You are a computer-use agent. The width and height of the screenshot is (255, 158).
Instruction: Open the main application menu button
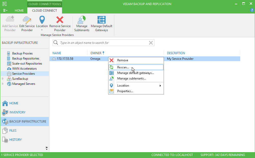[5, 11]
